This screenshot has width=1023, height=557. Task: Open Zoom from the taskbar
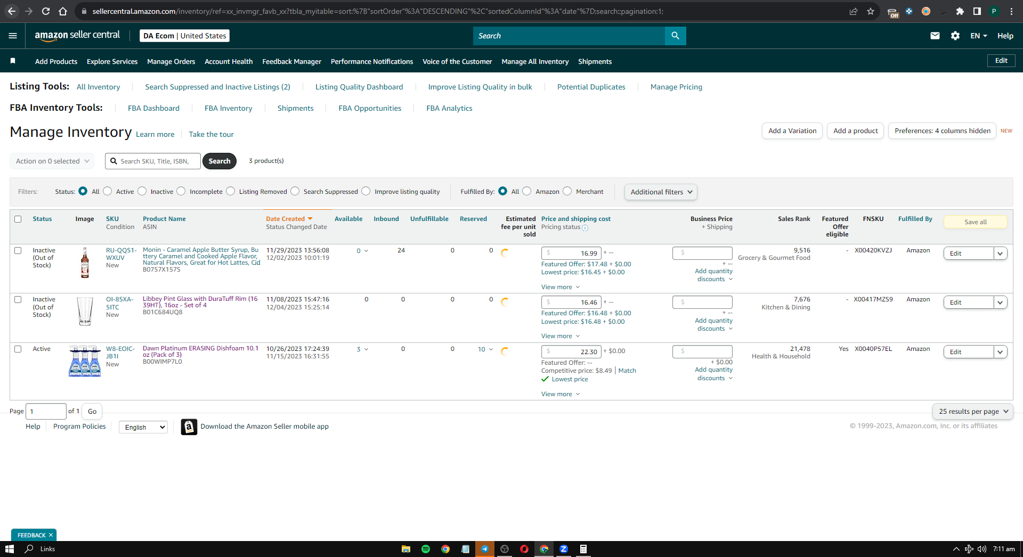[x=563, y=549]
